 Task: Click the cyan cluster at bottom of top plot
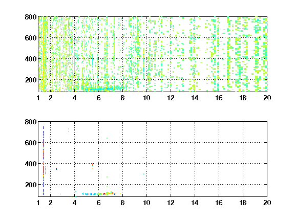click(x=101, y=89)
